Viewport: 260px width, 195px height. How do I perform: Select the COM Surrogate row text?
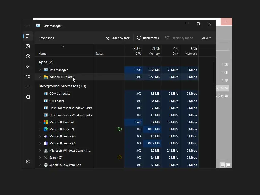[x=60, y=94]
